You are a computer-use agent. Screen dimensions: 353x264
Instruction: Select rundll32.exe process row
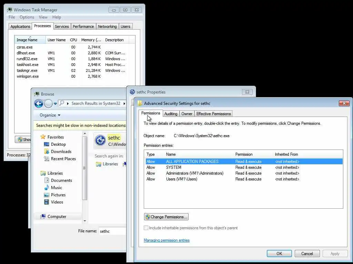point(72,59)
